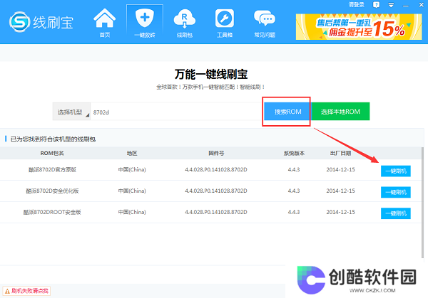Click the ROM包名 column header
This screenshot has height=298, width=428.
click(52, 153)
